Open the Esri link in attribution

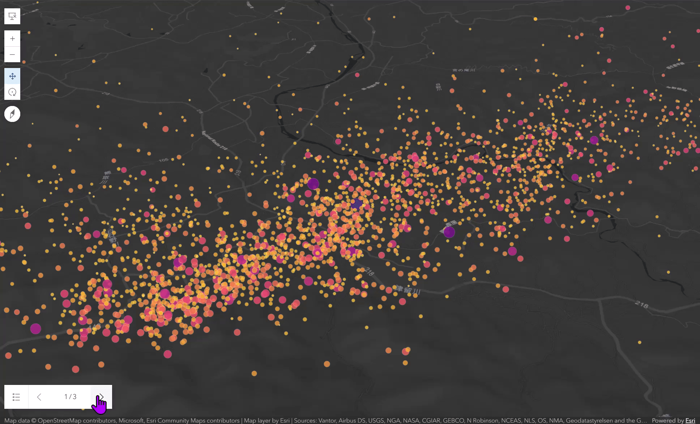690,420
